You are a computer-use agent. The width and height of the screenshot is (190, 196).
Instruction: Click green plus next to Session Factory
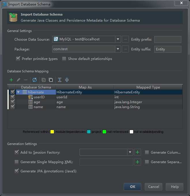[137, 152]
